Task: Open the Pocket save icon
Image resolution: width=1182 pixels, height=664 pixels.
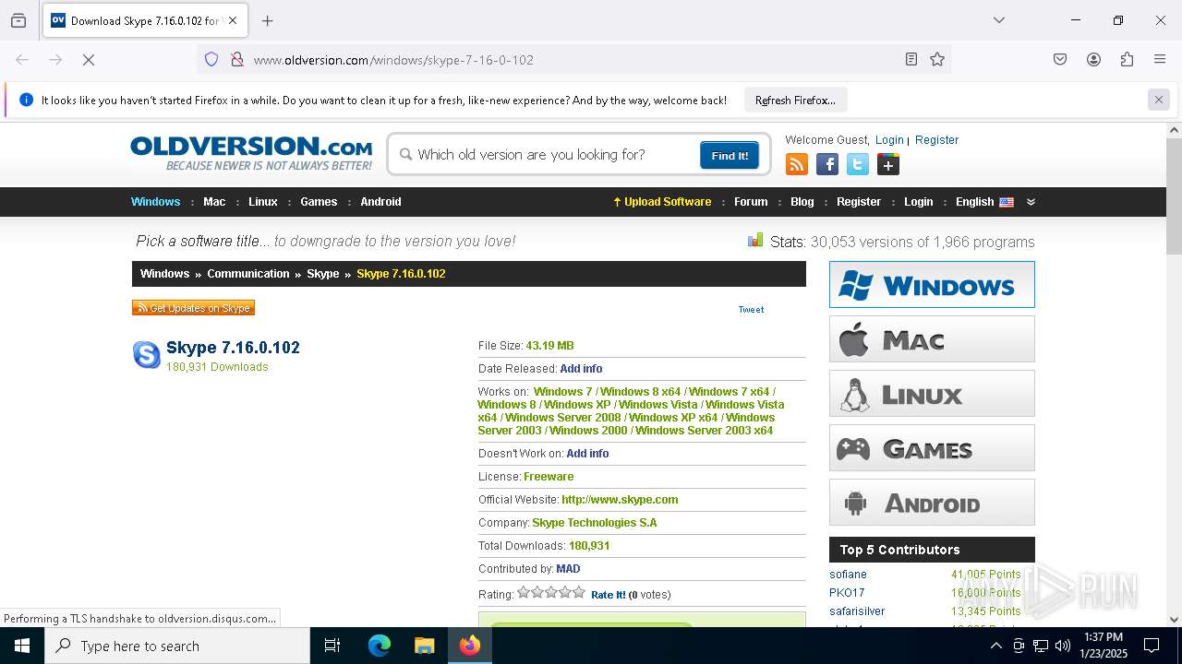Action: 1060,60
